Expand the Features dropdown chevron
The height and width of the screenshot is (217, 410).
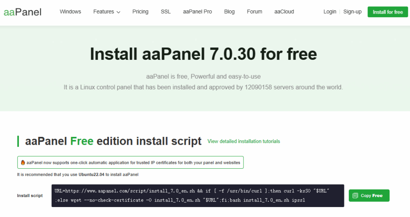pos(119,12)
